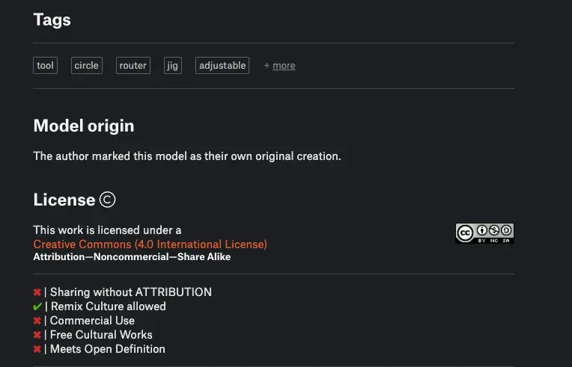Click red X beside Free Cultural Works

tap(37, 335)
